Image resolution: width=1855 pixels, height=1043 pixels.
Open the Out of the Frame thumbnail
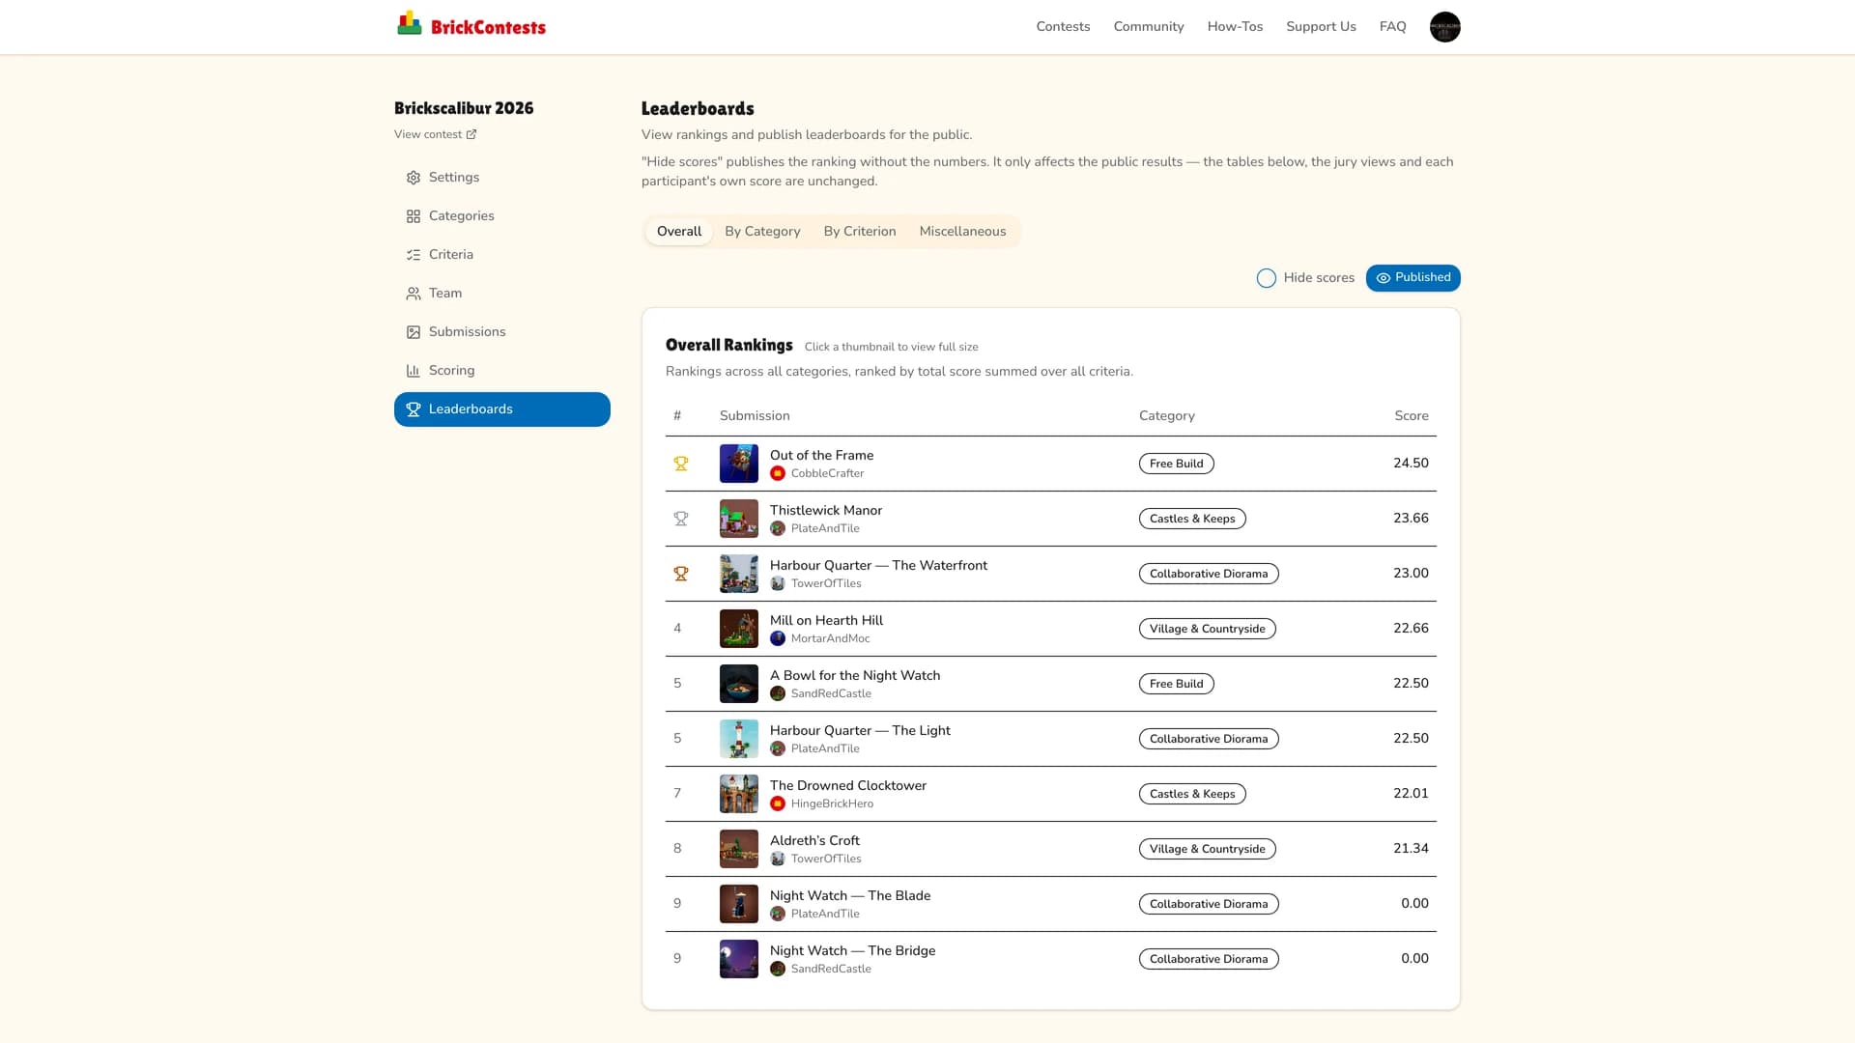coord(739,464)
